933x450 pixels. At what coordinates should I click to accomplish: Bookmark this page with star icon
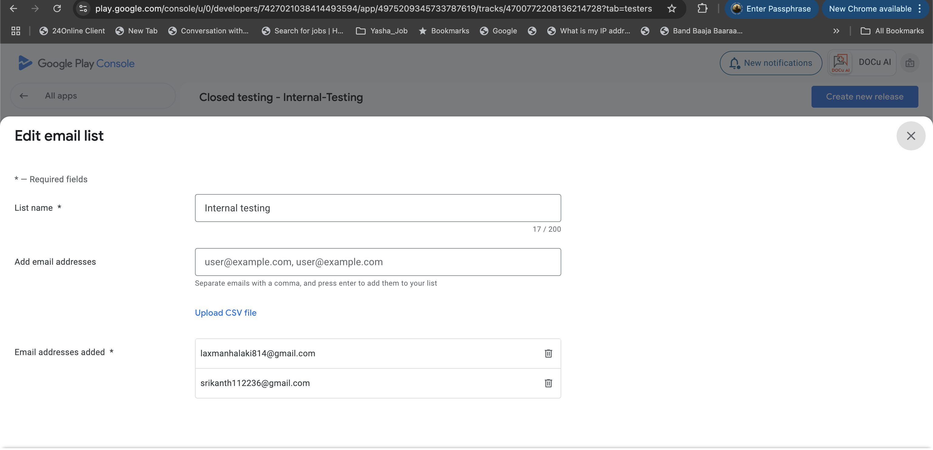(672, 9)
